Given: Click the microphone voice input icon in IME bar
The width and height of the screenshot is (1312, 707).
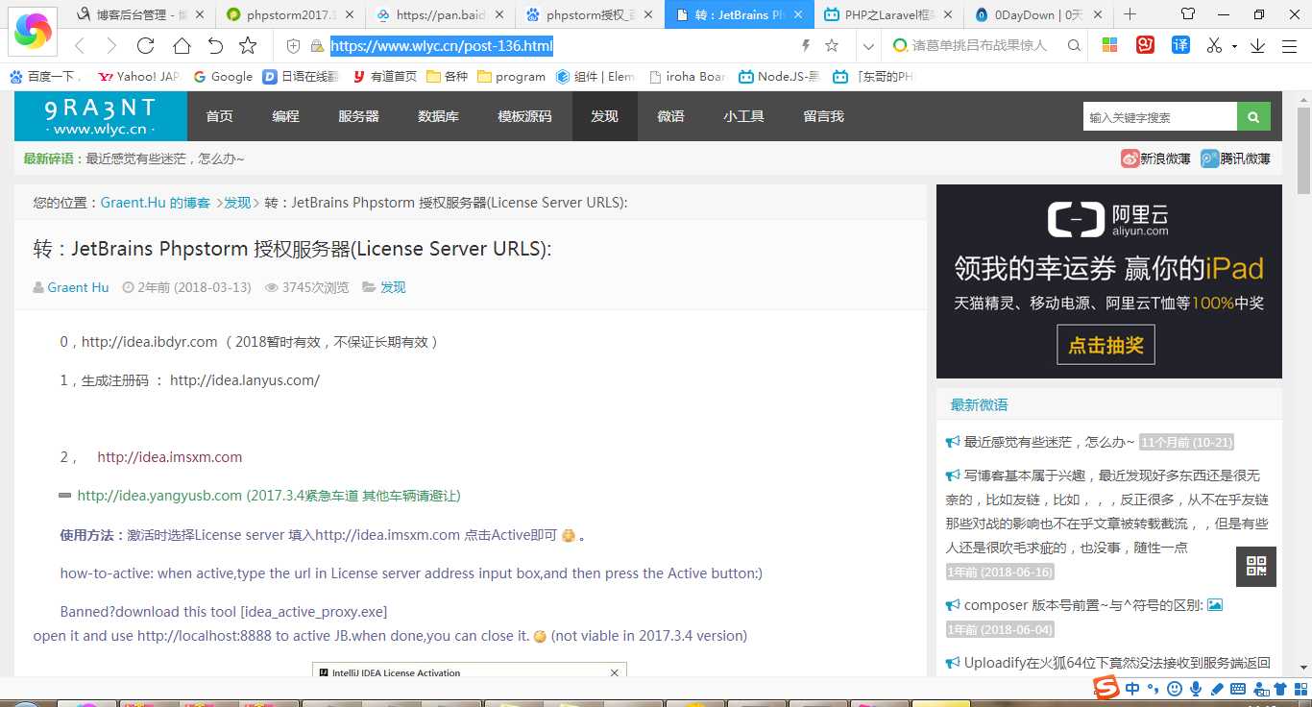Looking at the screenshot, I should 1196,689.
